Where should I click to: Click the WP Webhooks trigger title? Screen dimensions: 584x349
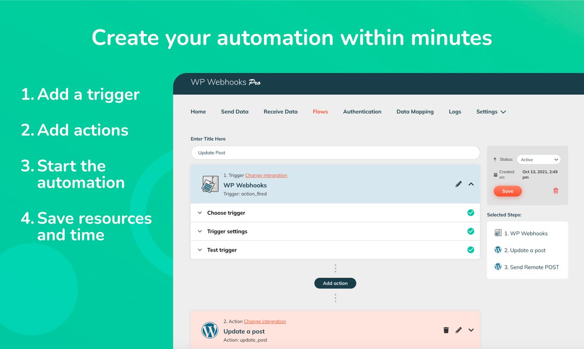point(245,185)
